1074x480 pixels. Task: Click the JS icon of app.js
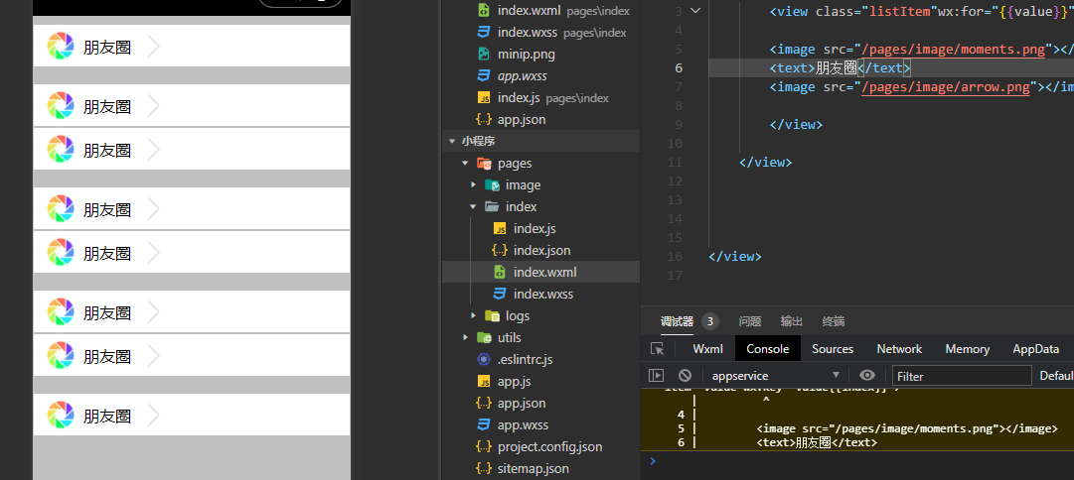pyautogui.click(x=484, y=382)
